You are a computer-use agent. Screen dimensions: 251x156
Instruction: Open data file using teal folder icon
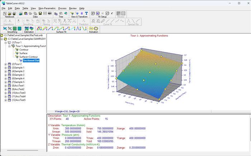pos(21,14)
